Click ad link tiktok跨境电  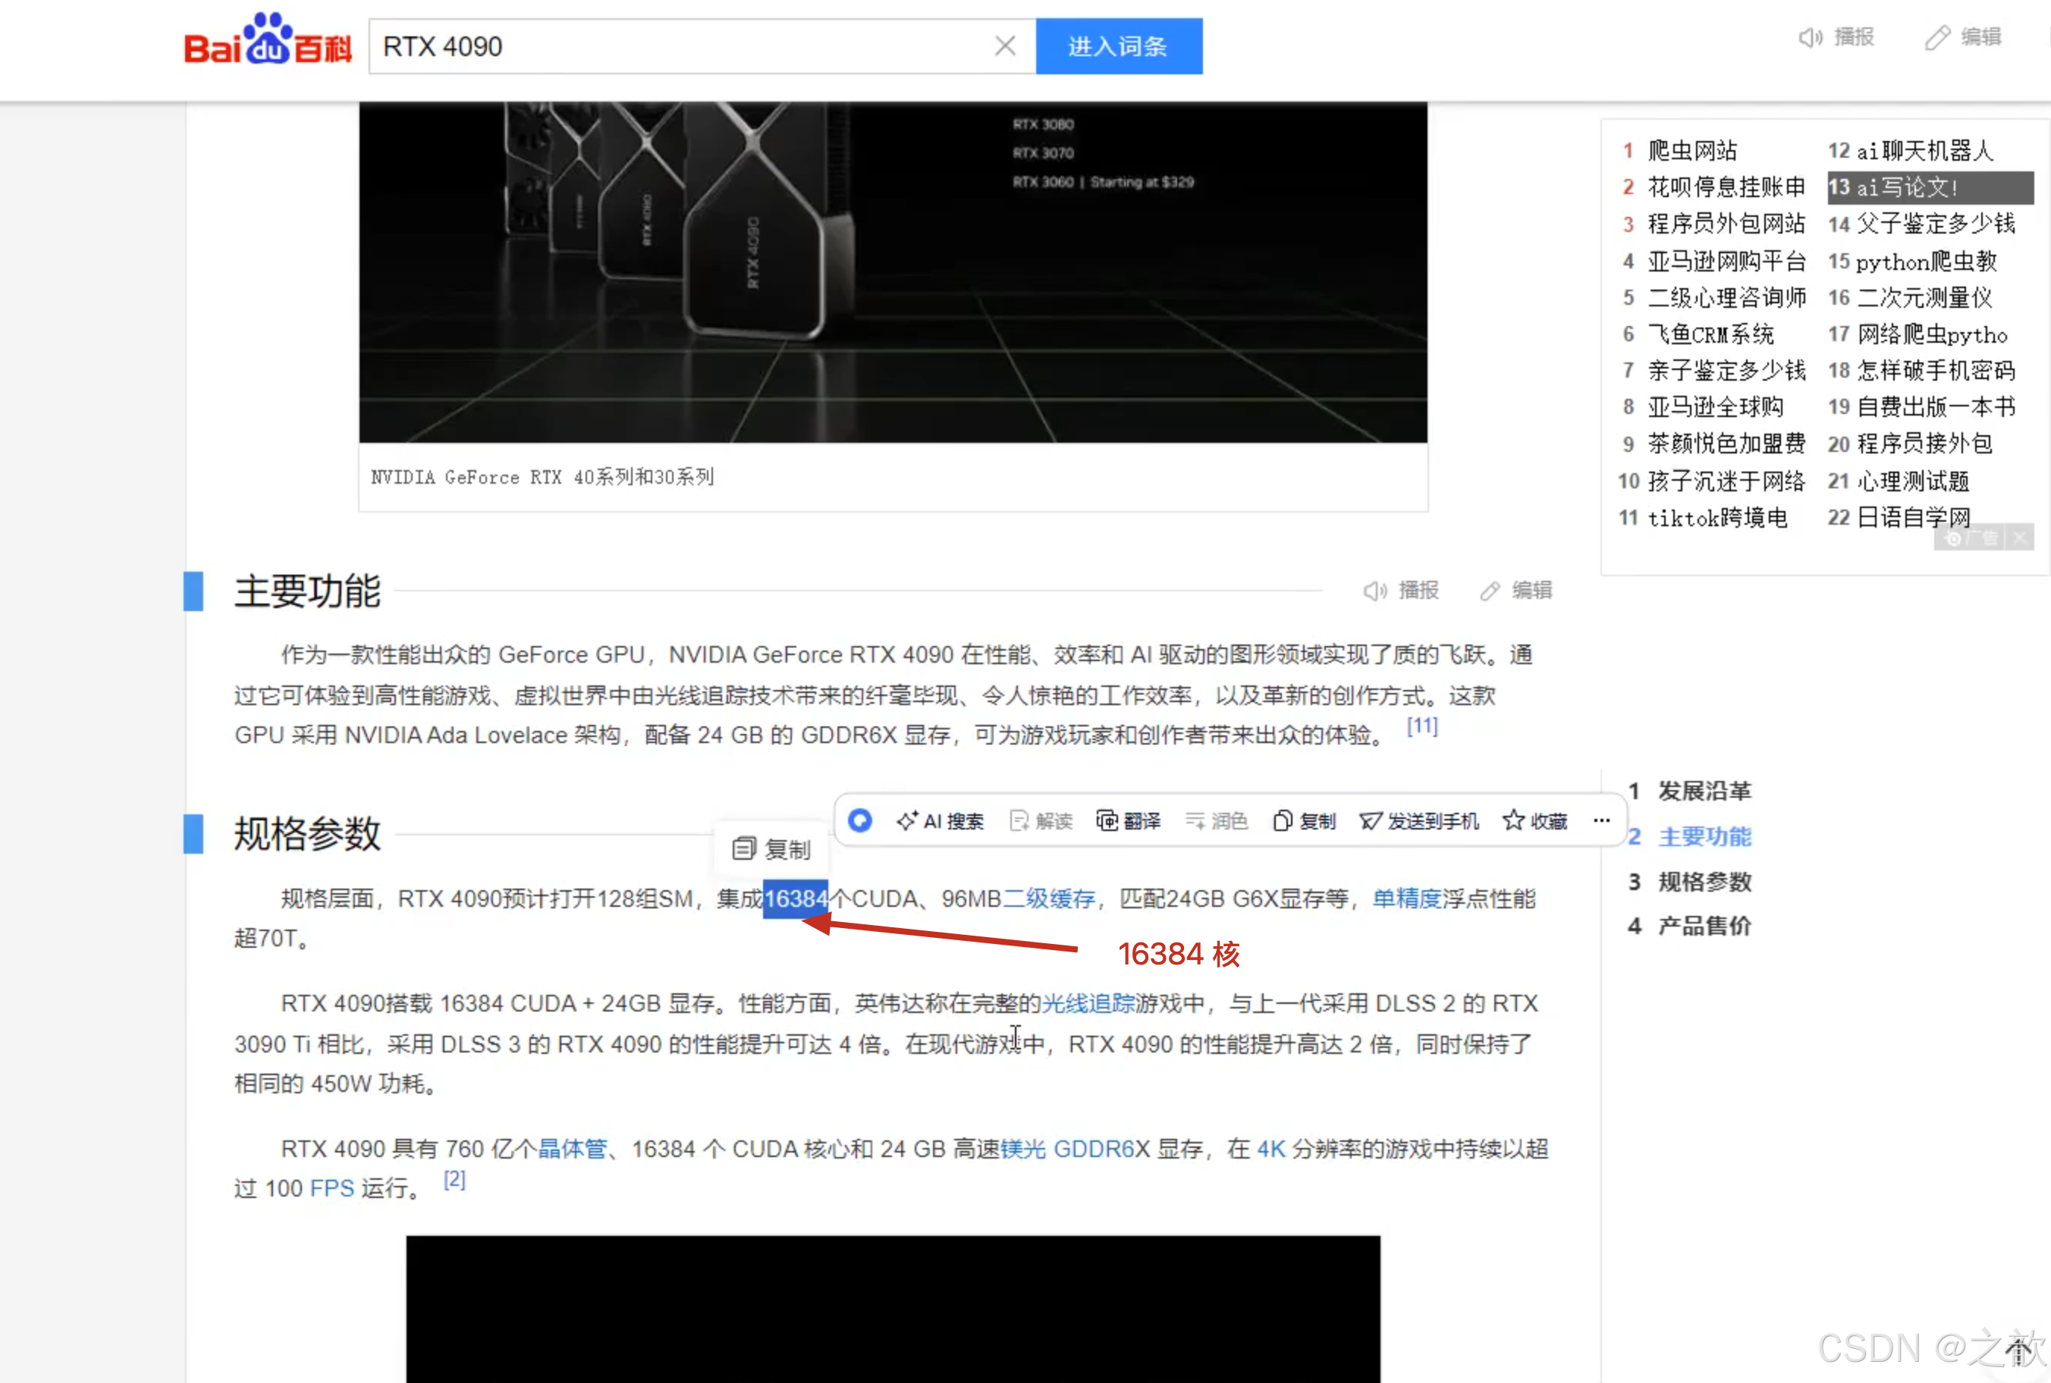click(1717, 518)
